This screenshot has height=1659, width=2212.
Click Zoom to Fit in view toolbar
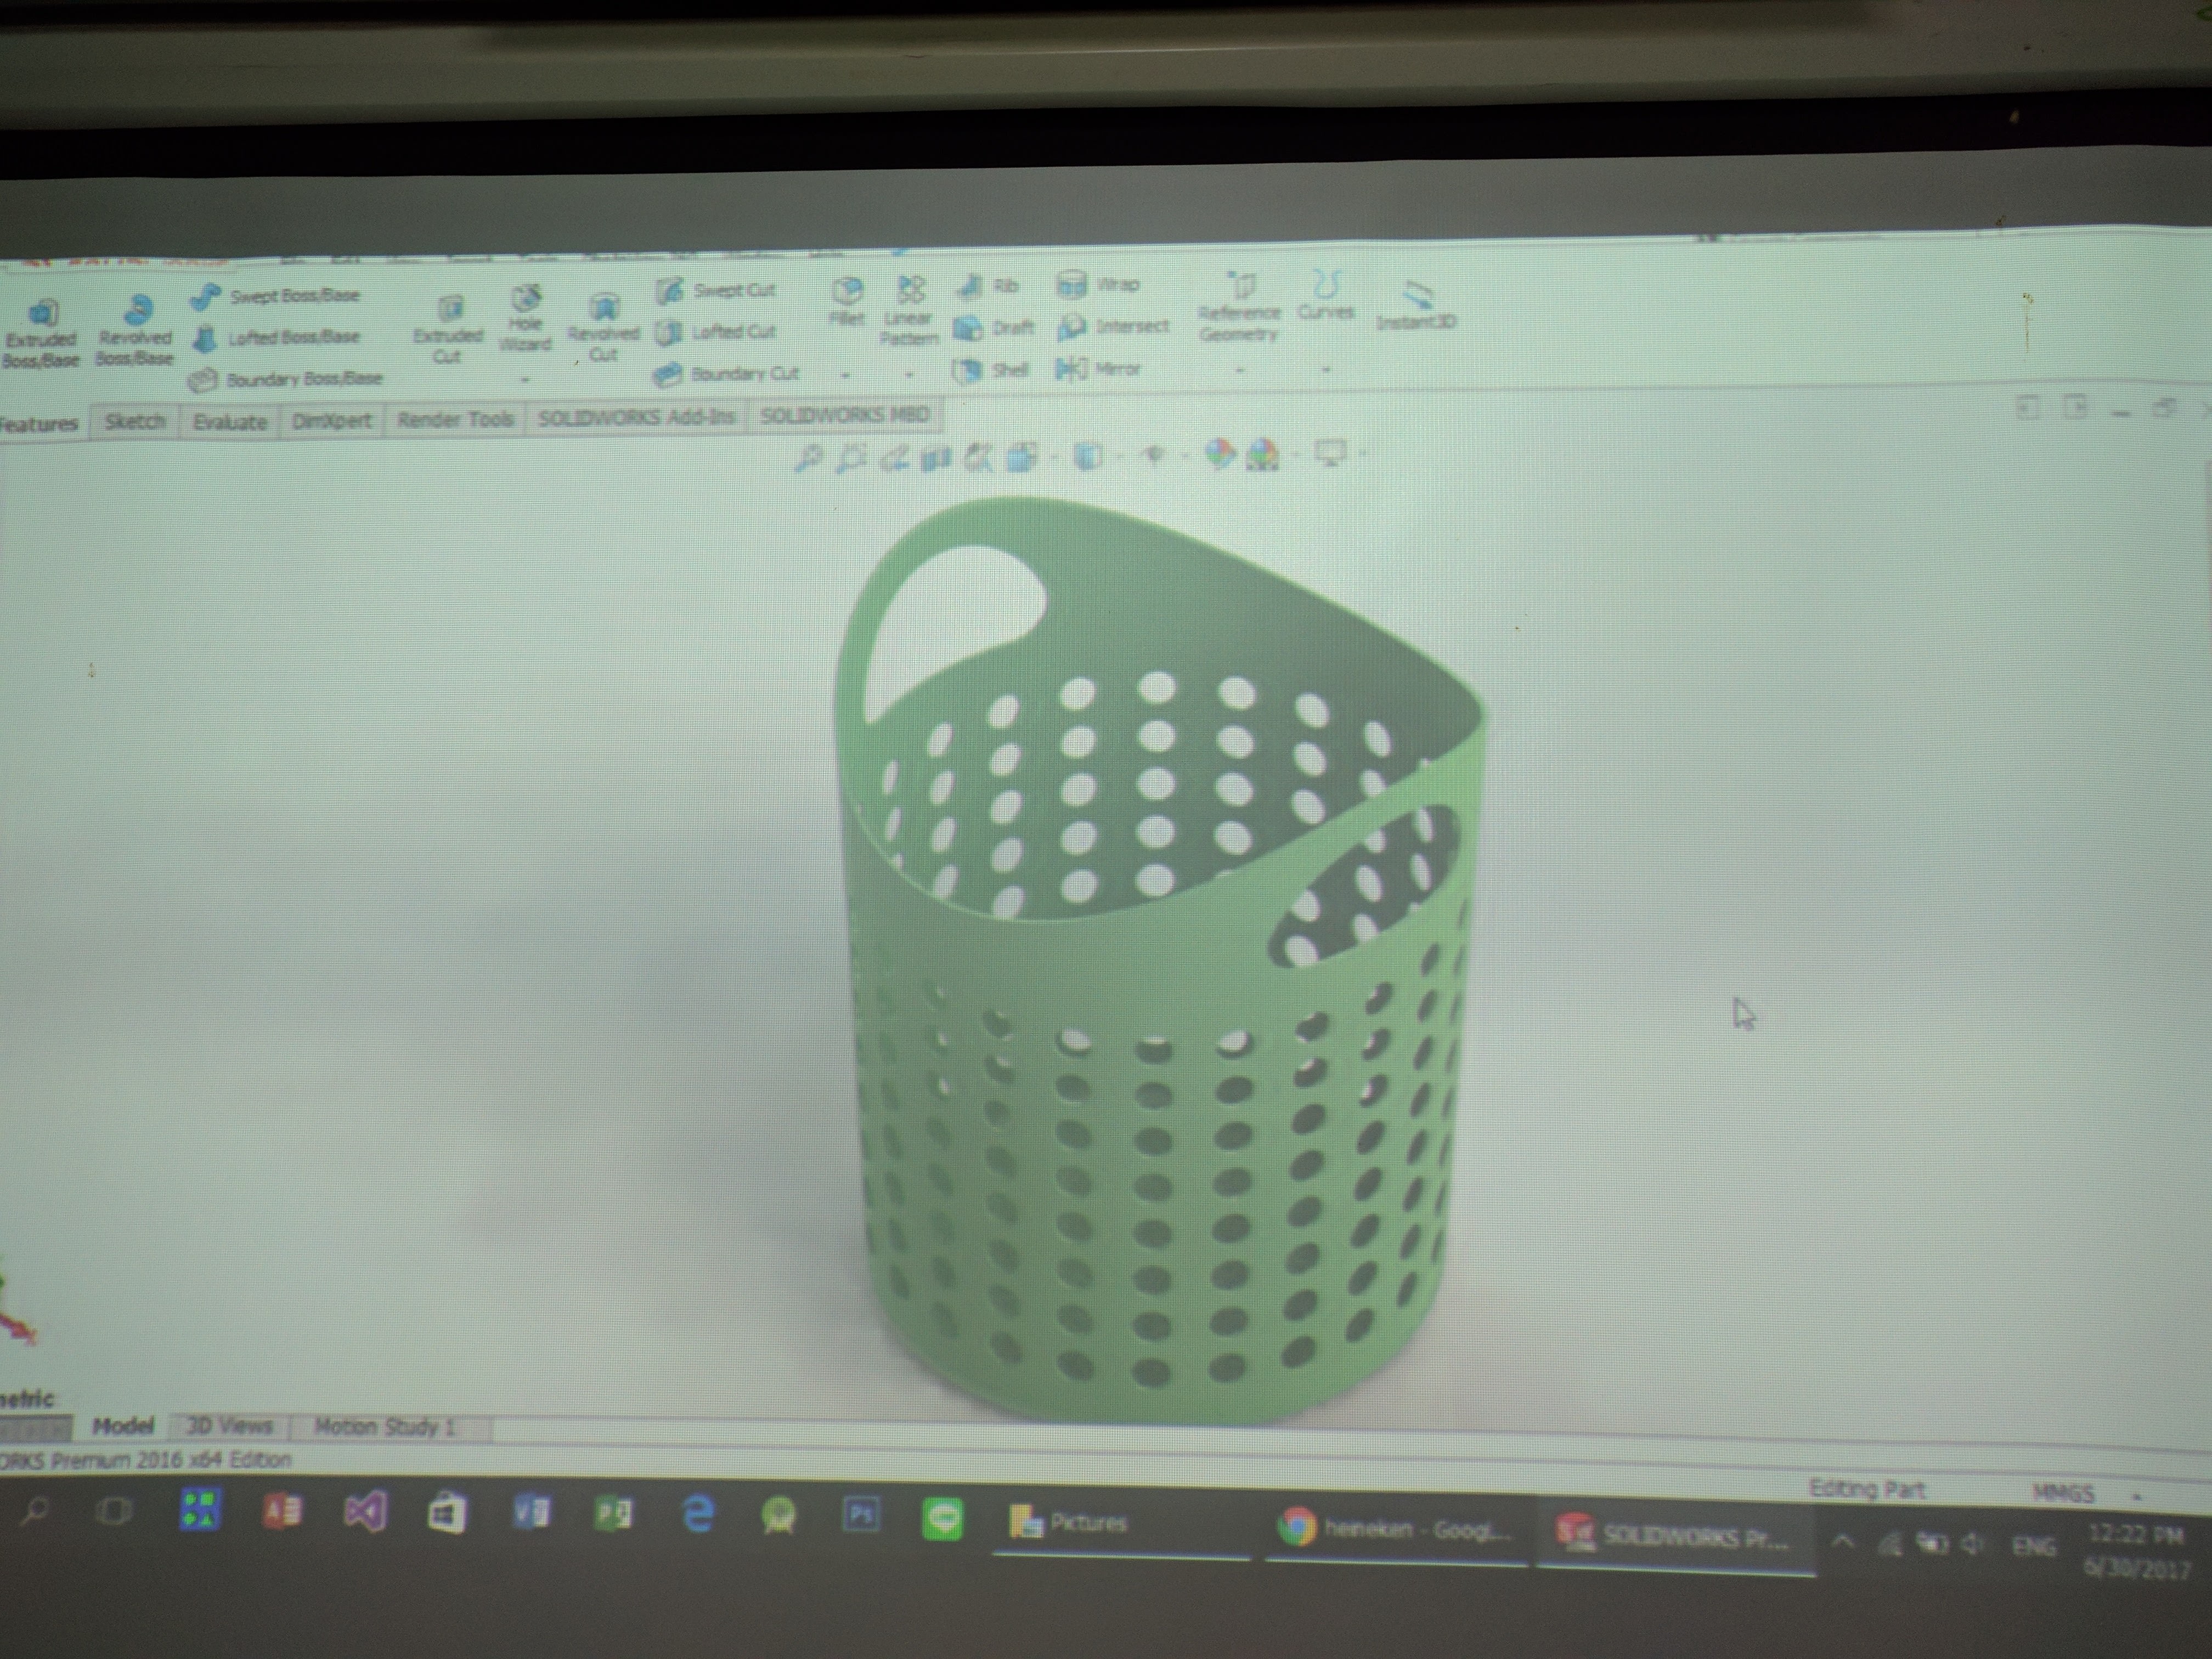(808, 459)
